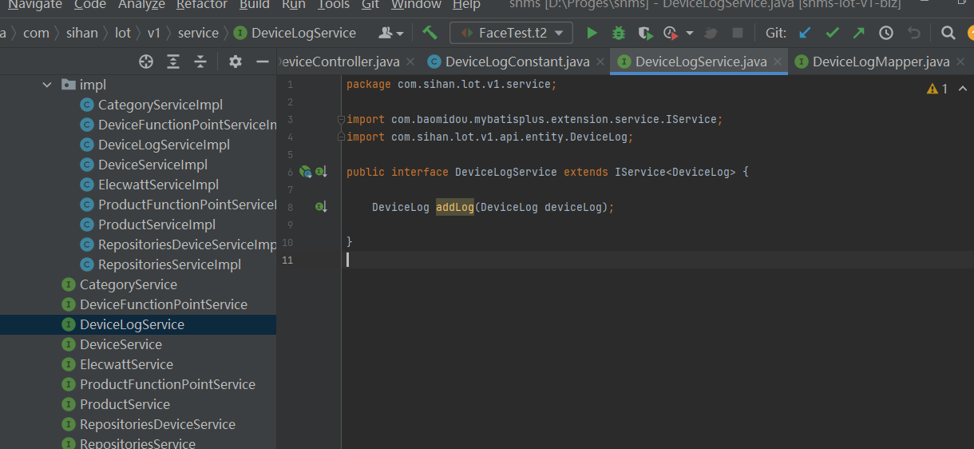974x449 pixels.
Task: Open DeviceLogServiceImpl in project tree
Action: [x=164, y=145]
